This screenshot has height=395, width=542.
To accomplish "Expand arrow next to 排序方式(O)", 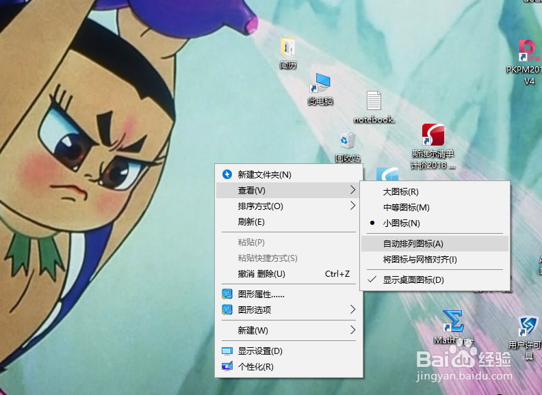I will [x=352, y=206].
